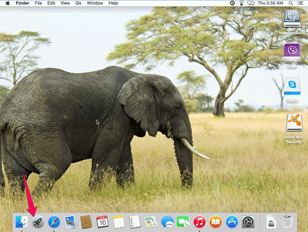The width and height of the screenshot is (308, 232).
Task: Select the Skype disk on desktop
Action: click(292, 90)
